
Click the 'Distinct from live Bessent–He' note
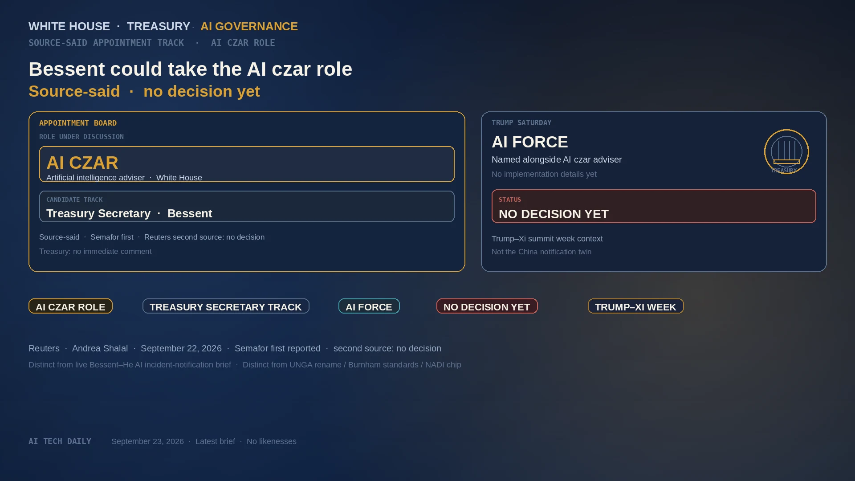(x=245, y=365)
